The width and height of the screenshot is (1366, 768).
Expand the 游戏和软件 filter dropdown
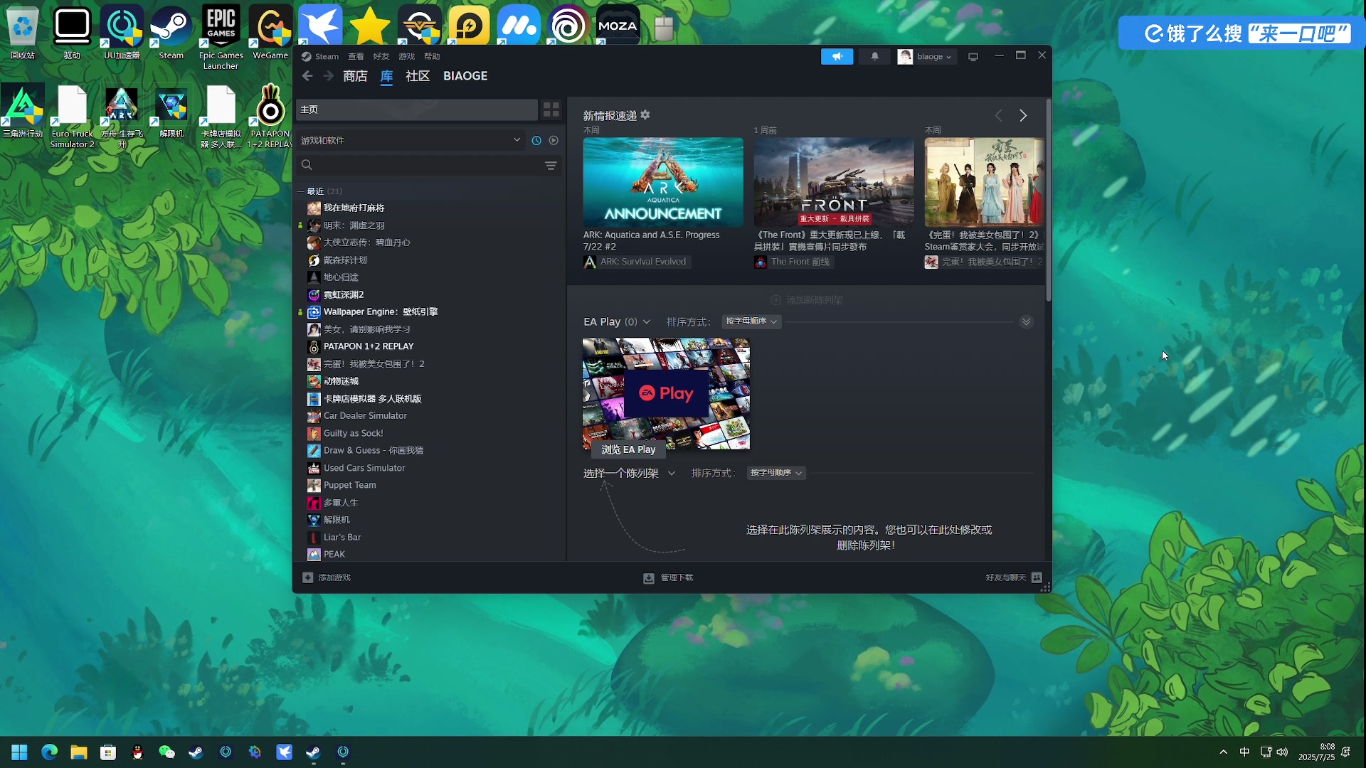click(411, 141)
